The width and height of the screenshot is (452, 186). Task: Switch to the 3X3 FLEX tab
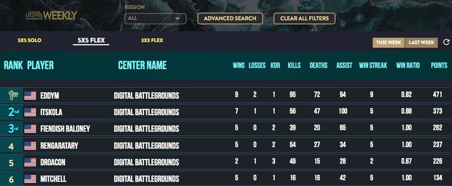click(152, 40)
